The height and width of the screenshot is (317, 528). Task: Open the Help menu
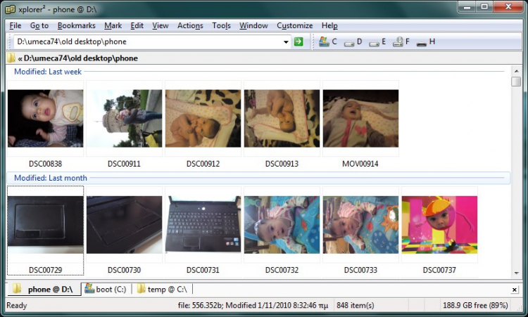click(329, 25)
